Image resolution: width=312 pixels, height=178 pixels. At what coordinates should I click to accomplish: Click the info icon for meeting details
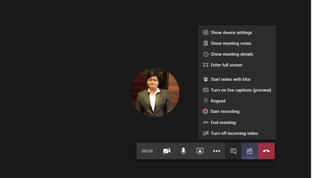pos(205,54)
